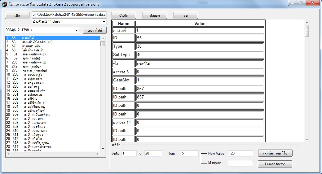Click the Type value field containing 30

200,46
